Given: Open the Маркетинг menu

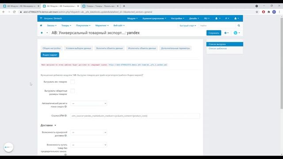Looking at the screenshot, I should click(102, 26).
